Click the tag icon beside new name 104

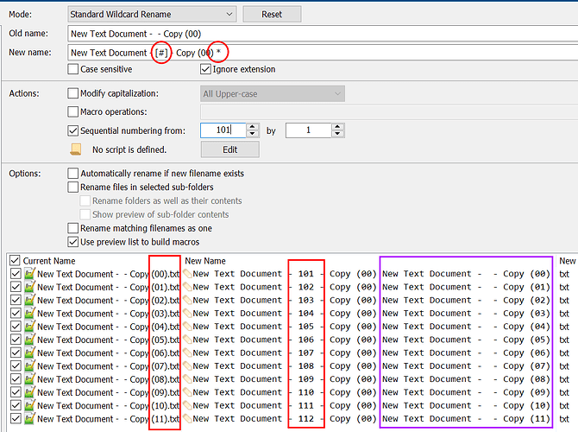(x=187, y=313)
